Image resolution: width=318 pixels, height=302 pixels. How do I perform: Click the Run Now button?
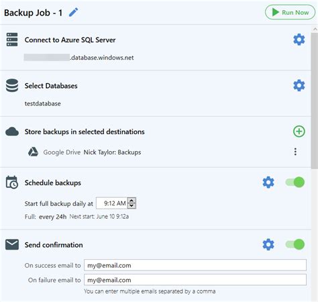coord(290,12)
